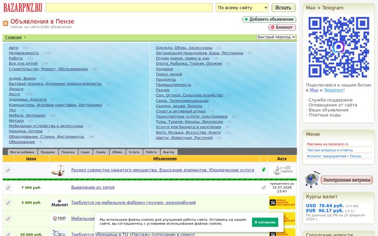Sort listings by Дата column header
Image resolution: width=378 pixels, height=236 pixels.
(282, 158)
